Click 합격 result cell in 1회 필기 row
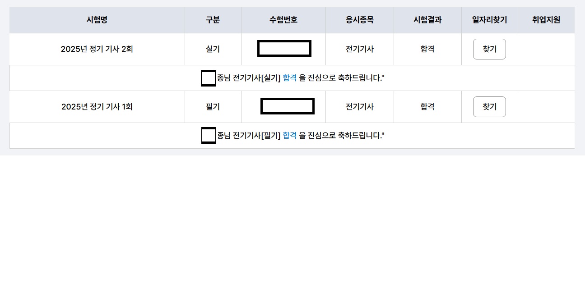 [x=427, y=107]
